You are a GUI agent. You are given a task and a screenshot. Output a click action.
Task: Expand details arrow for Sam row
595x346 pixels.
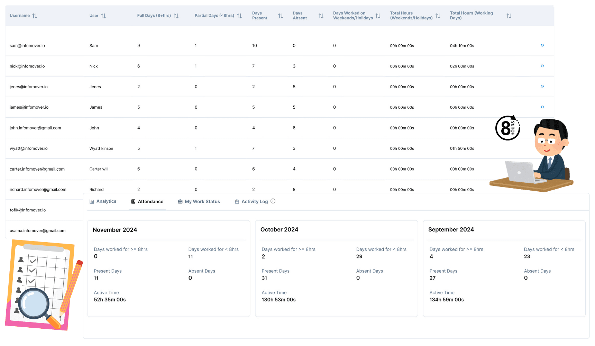click(542, 45)
